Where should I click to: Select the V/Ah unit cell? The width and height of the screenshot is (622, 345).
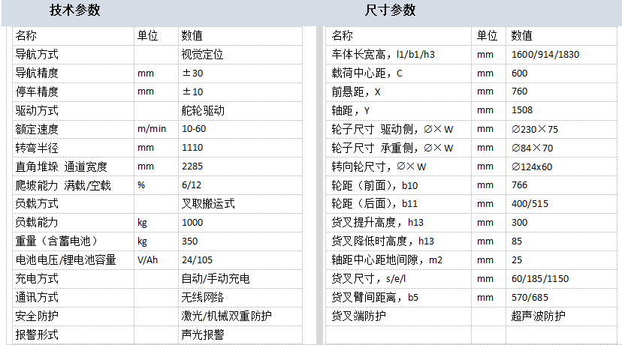(x=156, y=259)
